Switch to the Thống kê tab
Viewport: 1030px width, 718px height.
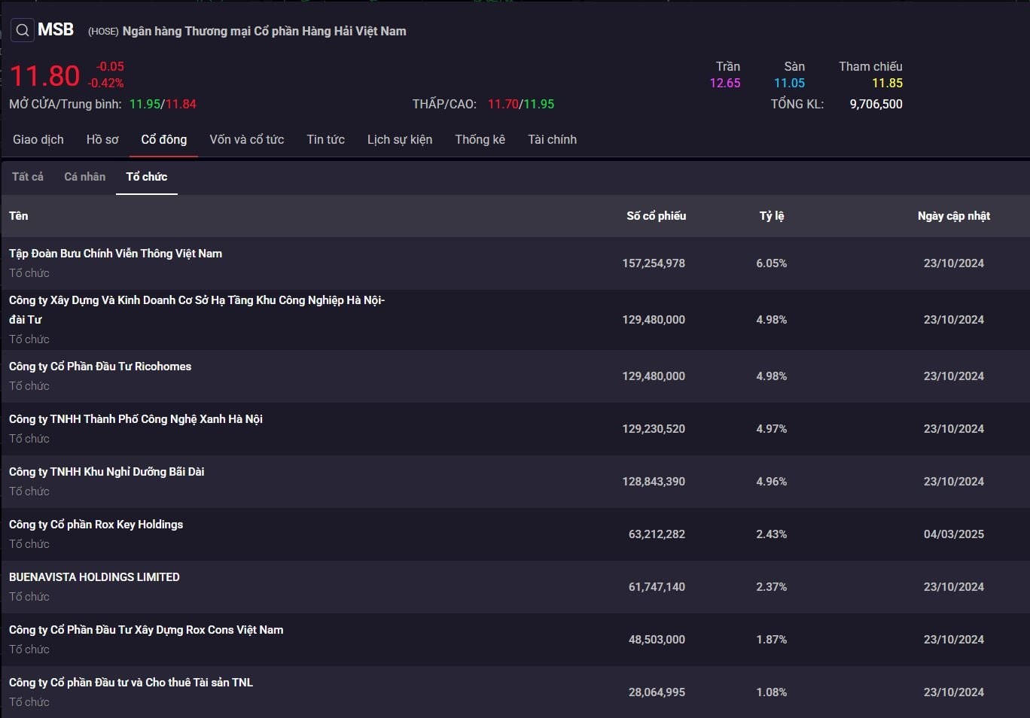[480, 139]
